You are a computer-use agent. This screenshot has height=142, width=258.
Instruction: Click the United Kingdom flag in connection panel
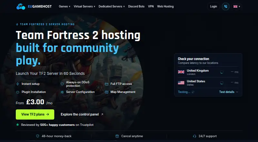(x=181, y=72)
